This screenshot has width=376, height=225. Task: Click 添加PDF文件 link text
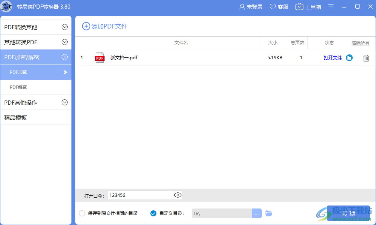[x=109, y=26]
